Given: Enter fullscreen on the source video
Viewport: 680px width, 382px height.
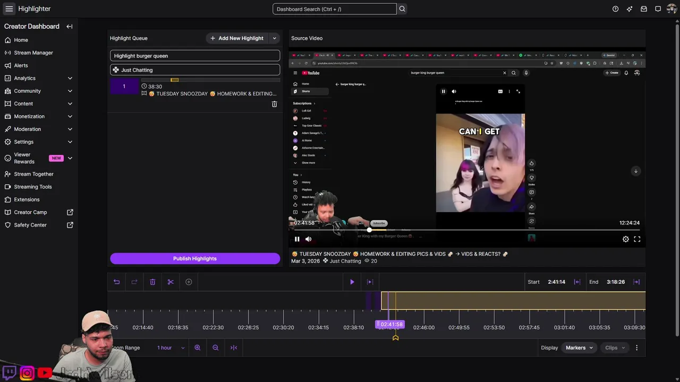Looking at the screenshot, I should (x=637, y=239).
